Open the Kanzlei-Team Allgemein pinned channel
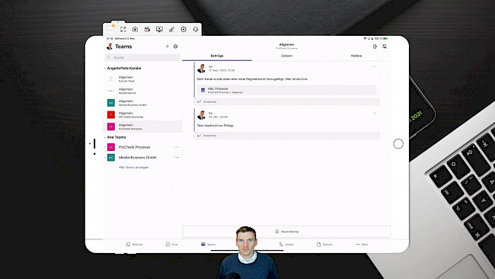The height and width of the screenshot is (279, 495). (142, 79)
